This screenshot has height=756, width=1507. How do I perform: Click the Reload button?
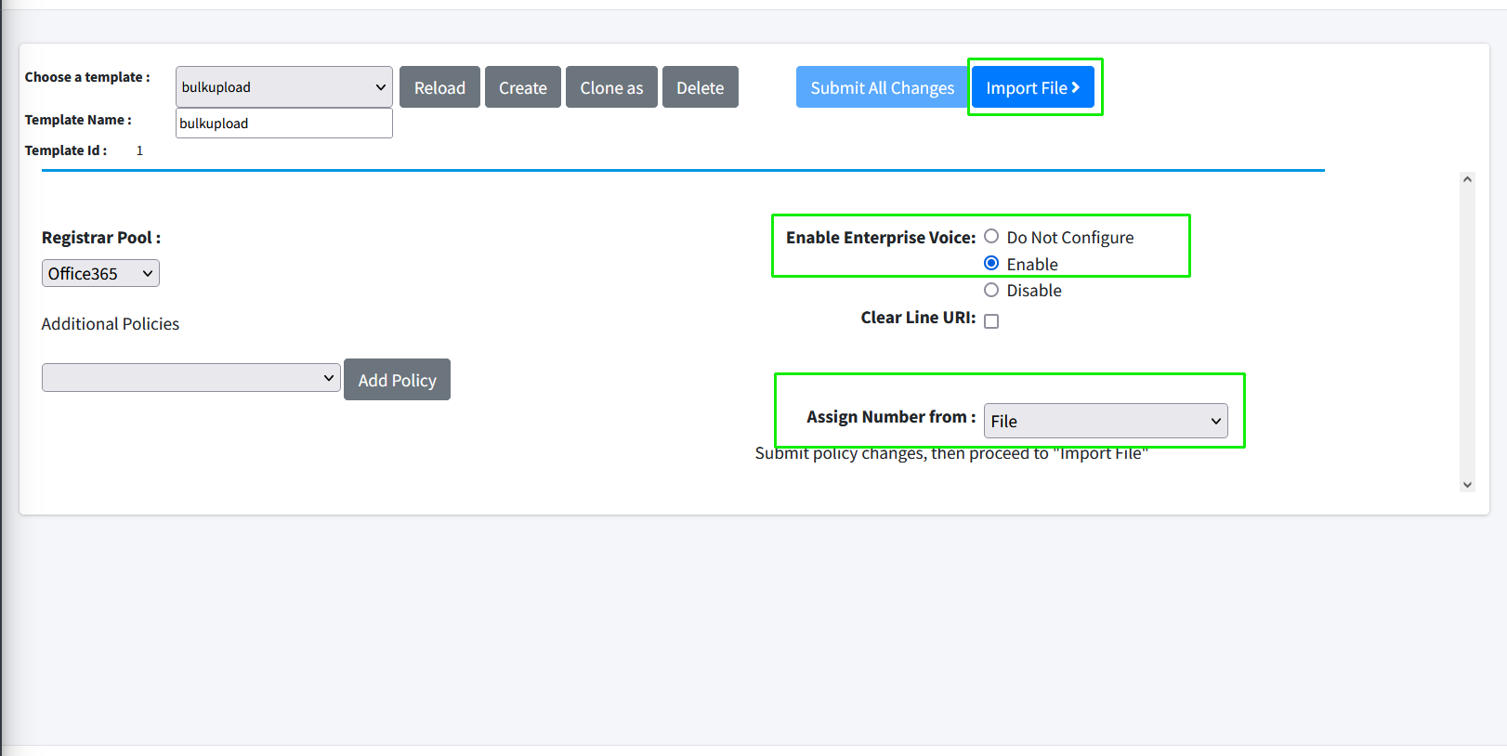pos(439,87)
